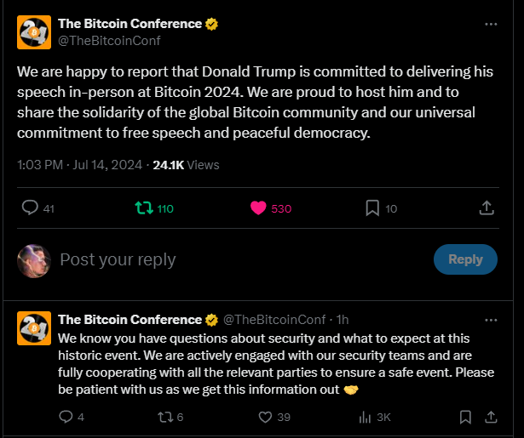Screen dimensions: 524x438
Task: Bookmark the security follow-up tweet
Action: coord(465,417)
